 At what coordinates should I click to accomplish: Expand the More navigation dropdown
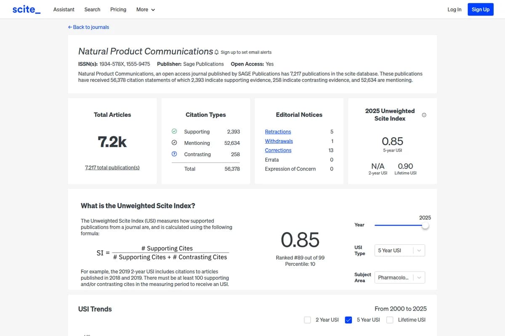[x=145, y=9]
